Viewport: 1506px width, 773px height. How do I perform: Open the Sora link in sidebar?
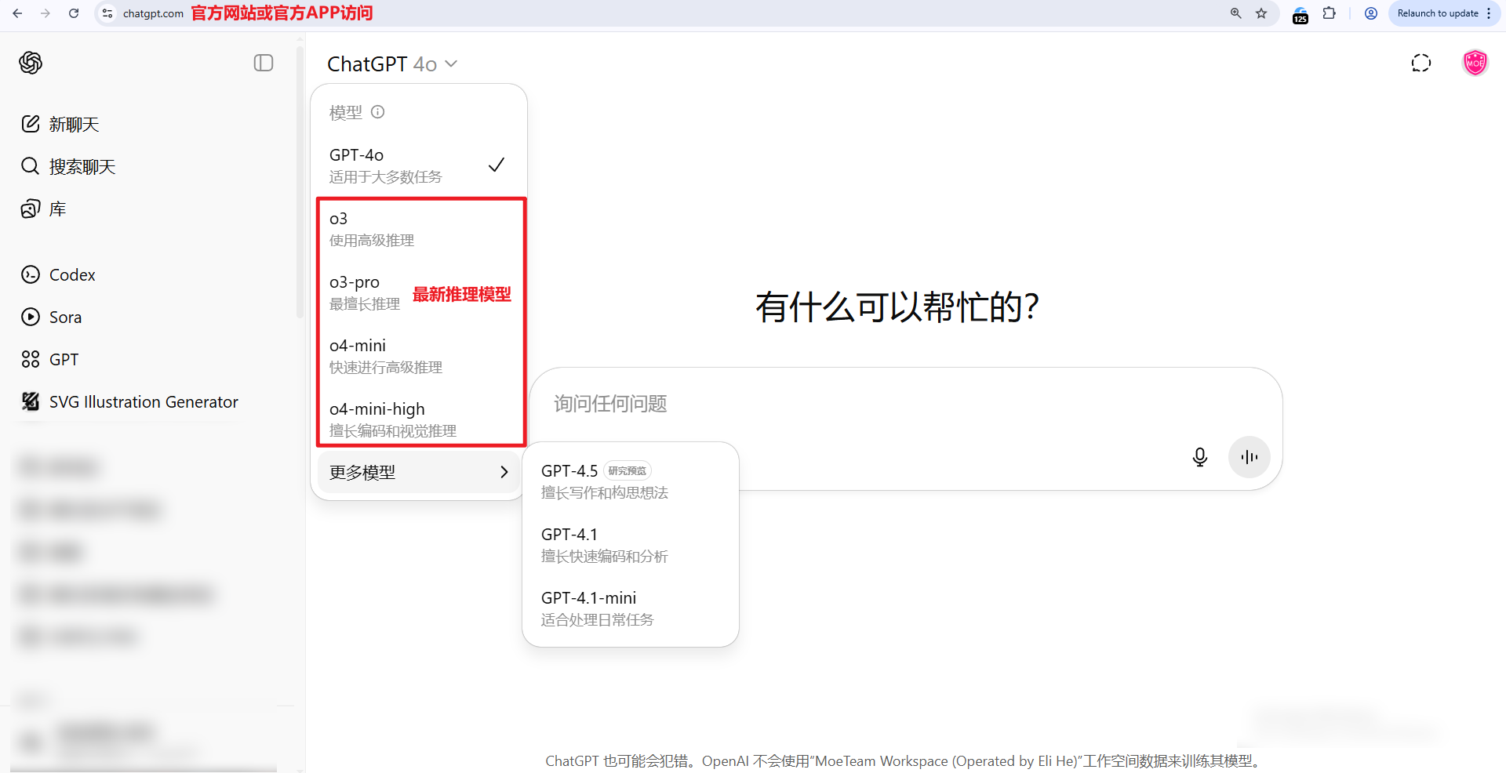tap(65, 317)
